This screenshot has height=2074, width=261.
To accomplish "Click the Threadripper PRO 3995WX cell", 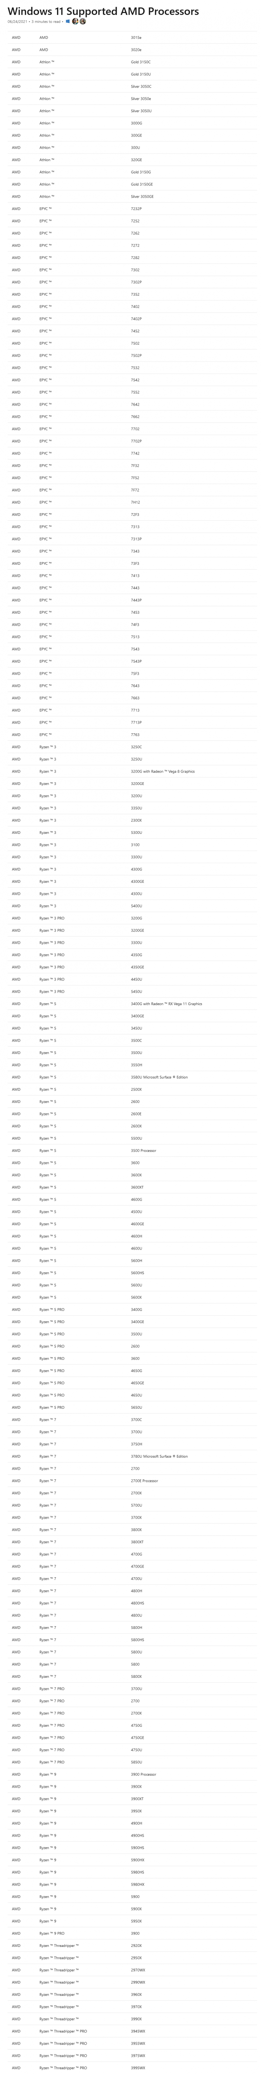I will coord(138,2068).
